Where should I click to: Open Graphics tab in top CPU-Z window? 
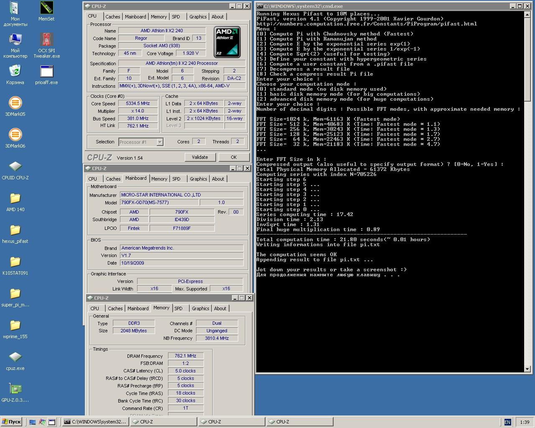pyautogui.click(x=198, y=17)
